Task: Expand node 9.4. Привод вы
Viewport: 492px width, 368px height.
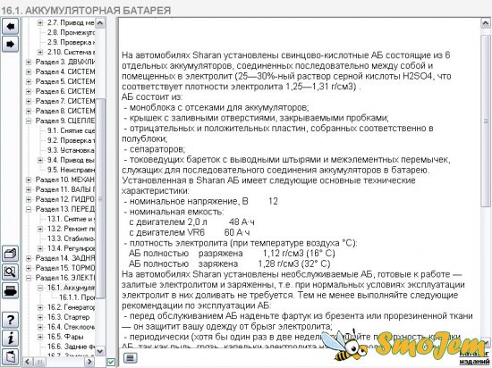Action: click(x=40, y=160)
